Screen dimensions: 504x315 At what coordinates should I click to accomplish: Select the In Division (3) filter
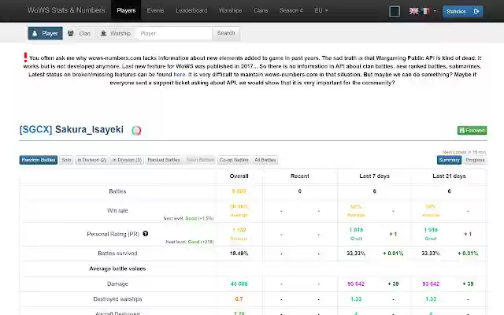(x=127, y=160)
